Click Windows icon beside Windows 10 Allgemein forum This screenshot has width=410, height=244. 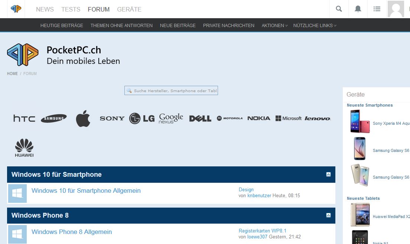point(17,193)
